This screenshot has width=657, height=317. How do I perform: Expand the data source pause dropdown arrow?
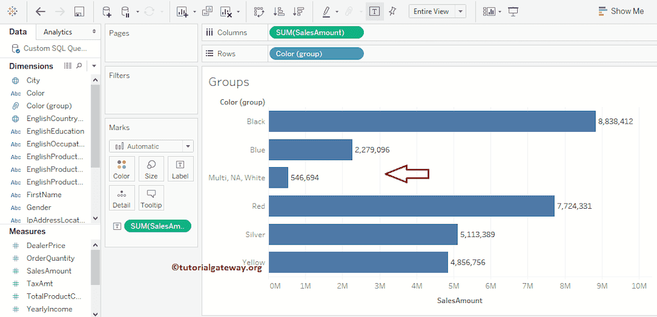pyautogui.click(x=137, y=12)
